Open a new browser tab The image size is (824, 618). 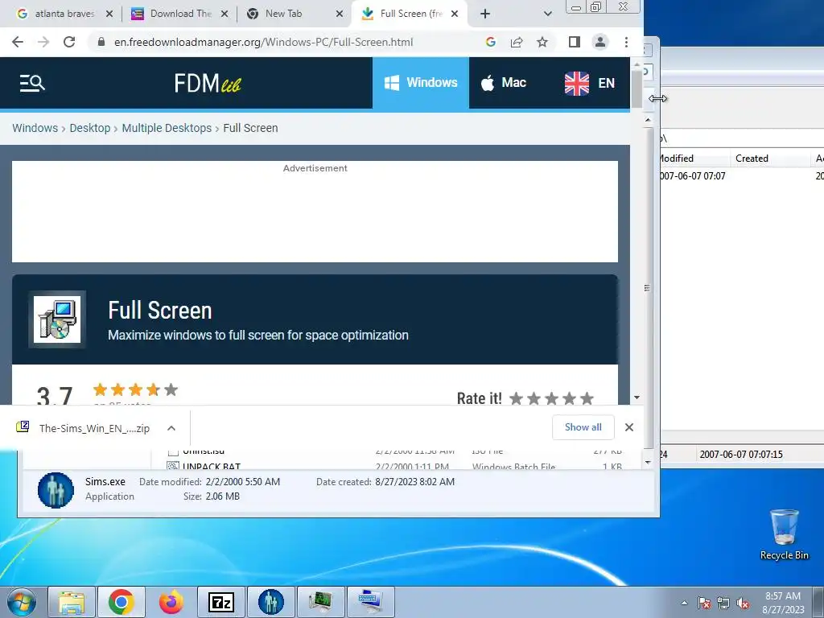(485, 14)
